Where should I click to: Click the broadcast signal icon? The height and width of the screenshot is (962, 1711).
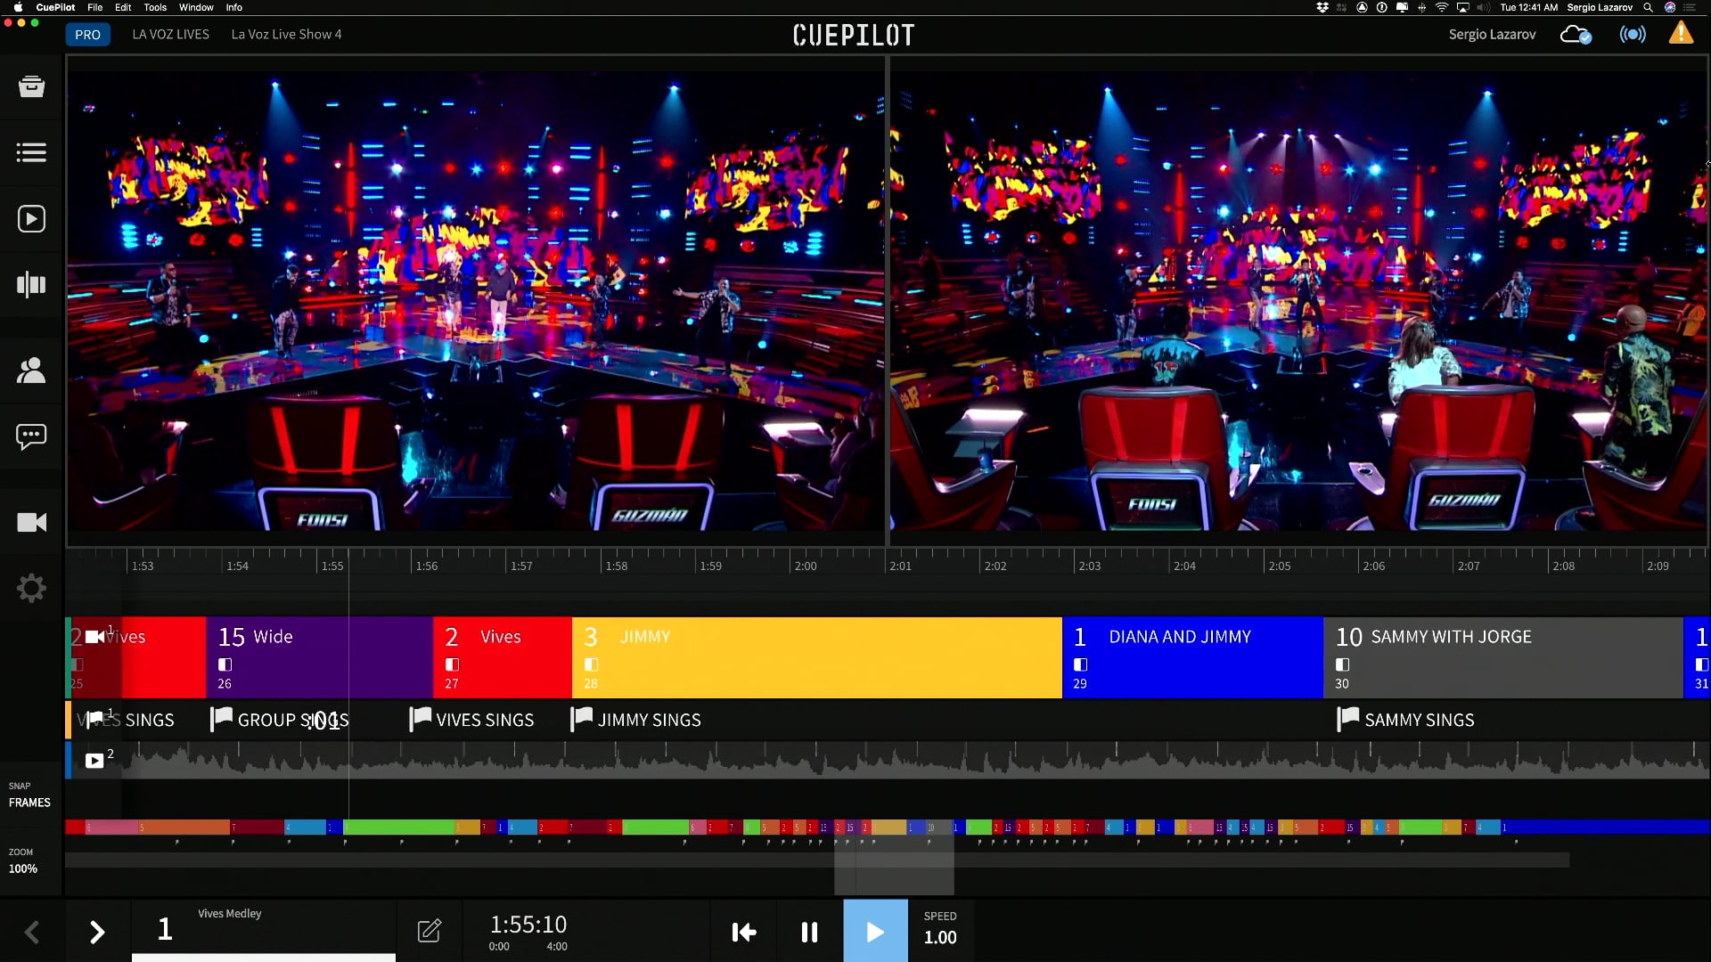1633,35
